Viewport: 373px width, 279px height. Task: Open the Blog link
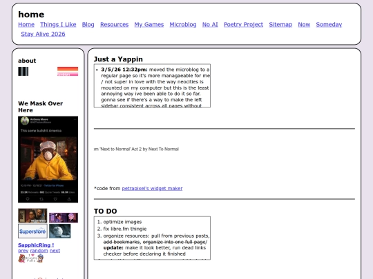pyautogui.click(x=88, y=24)
